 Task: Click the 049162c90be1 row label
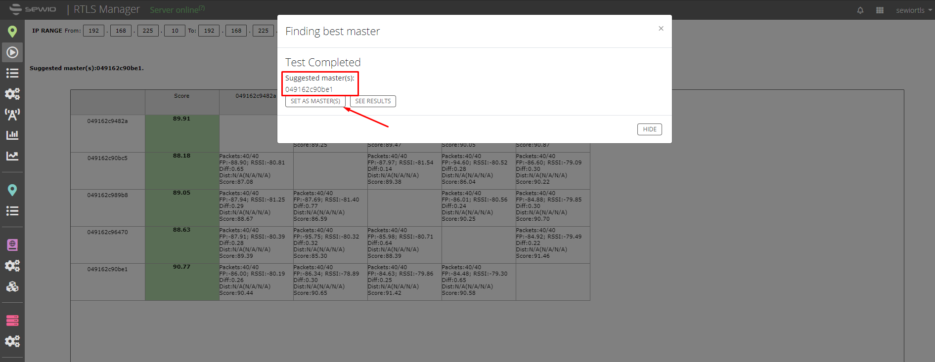(x=107, y=269)
